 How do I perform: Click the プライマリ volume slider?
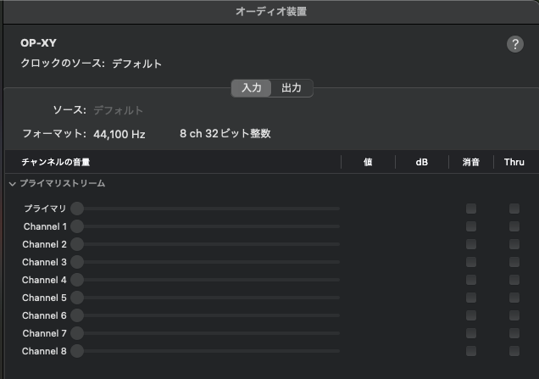click(x=205, y=209)
